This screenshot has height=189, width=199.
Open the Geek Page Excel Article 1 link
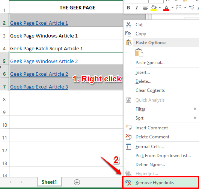39,23
